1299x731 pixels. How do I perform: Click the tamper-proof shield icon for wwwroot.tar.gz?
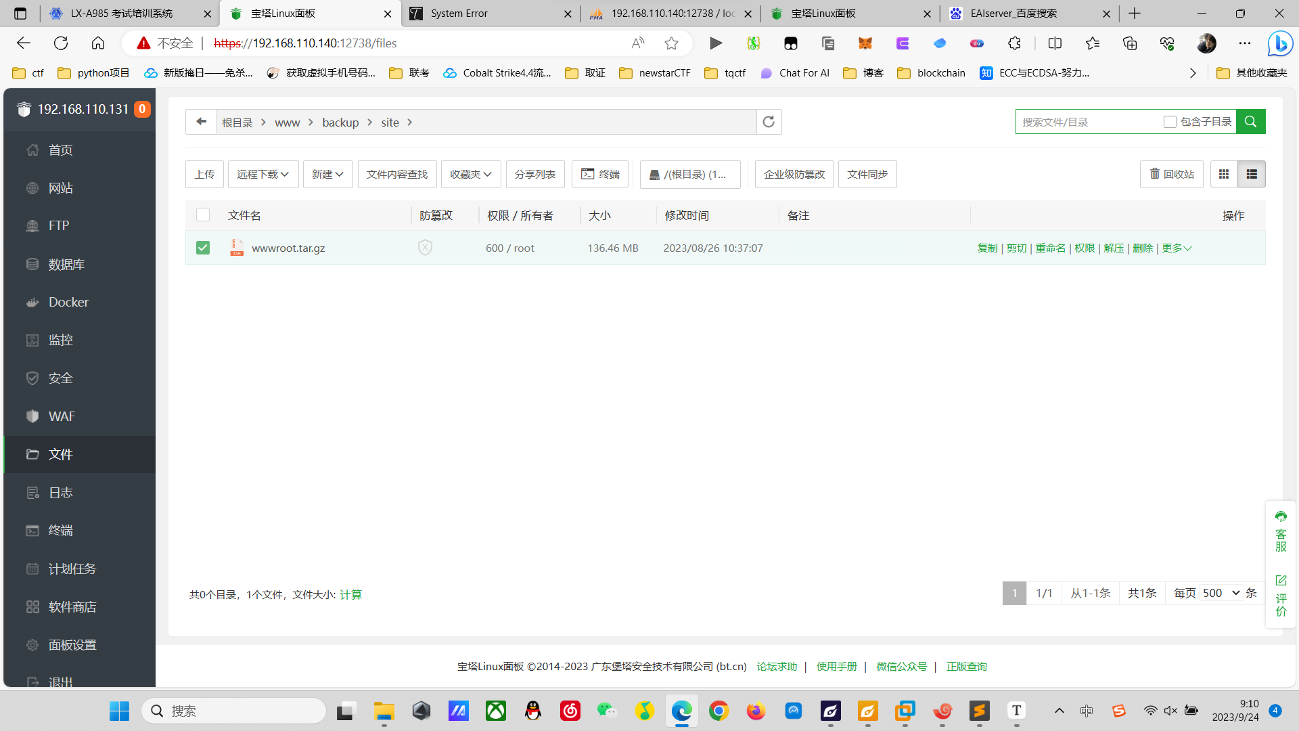425,248
